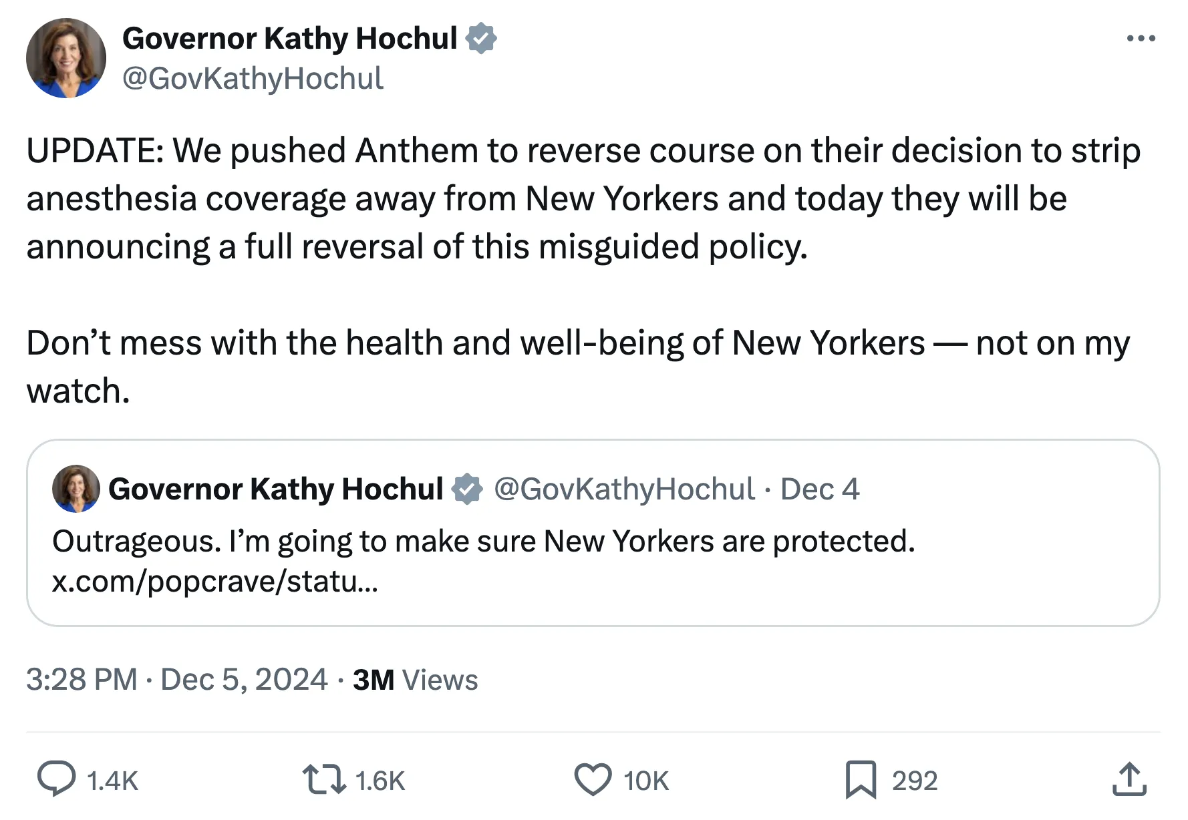Screen dimensions: 1188x820
Task: Click the 1.6K repost count
Action: (380, 781)
